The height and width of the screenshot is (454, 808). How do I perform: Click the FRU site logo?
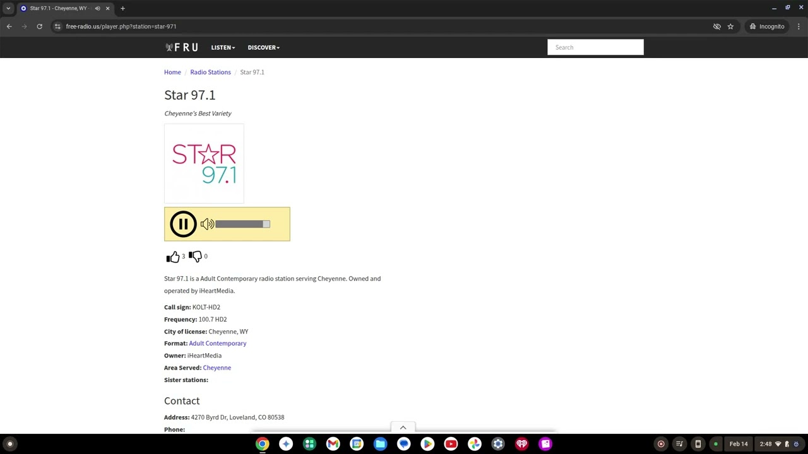tap(181, 47)
